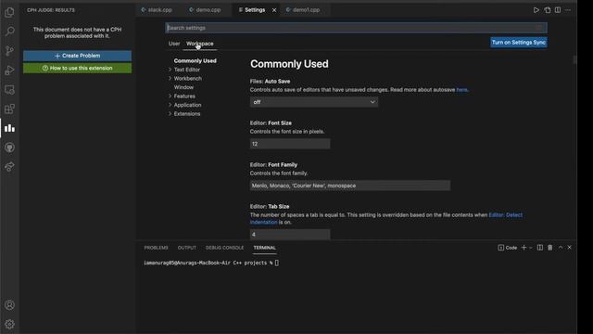Select the Terminal panel tab
Screen dimensions: 593x334
(264, 248)
